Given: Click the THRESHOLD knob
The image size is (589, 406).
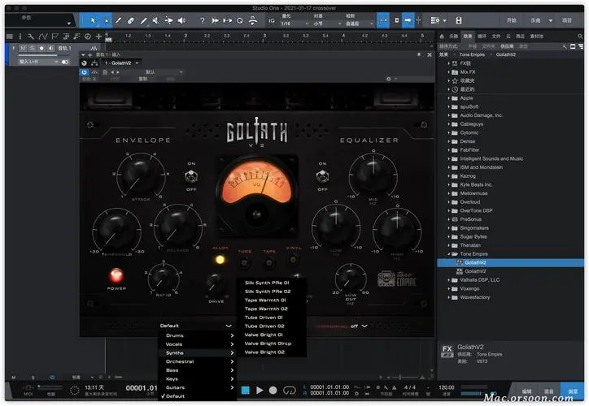Looking at the screenshot, I should point(117,230).
